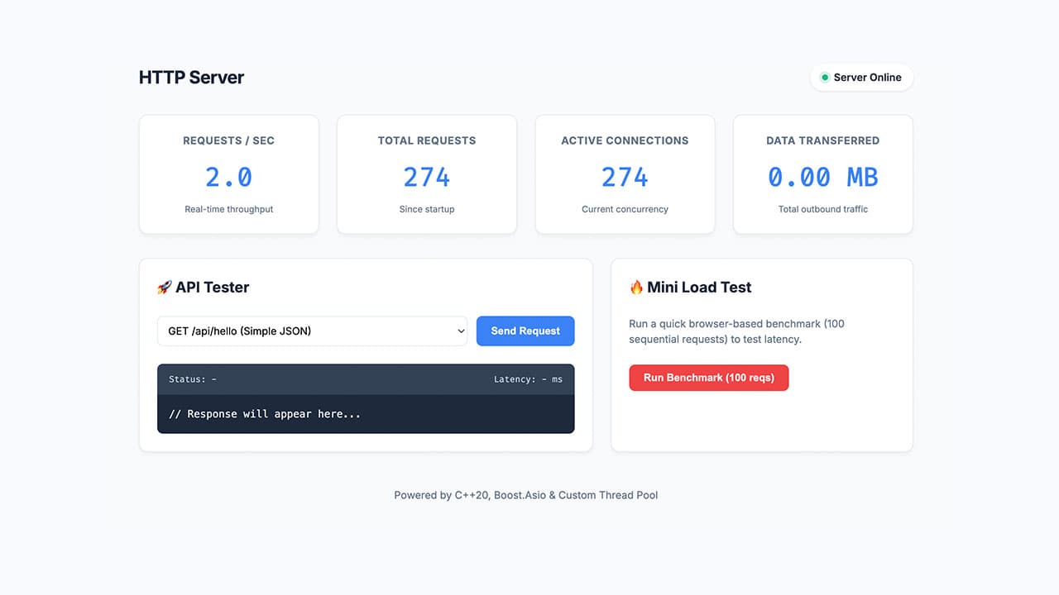Click the Powered by C++20 footer text
This screenshot has width=1059, height=595.
pyautogui.click(x=526, y=494)
